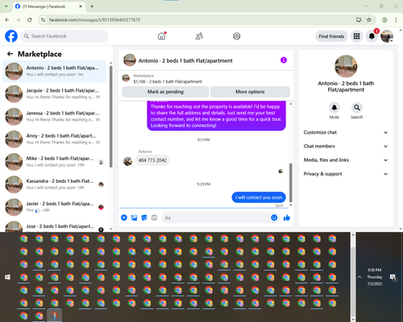Click the browser back arrow
This screenshot has height=322, width=403.
tap(7, 19)
